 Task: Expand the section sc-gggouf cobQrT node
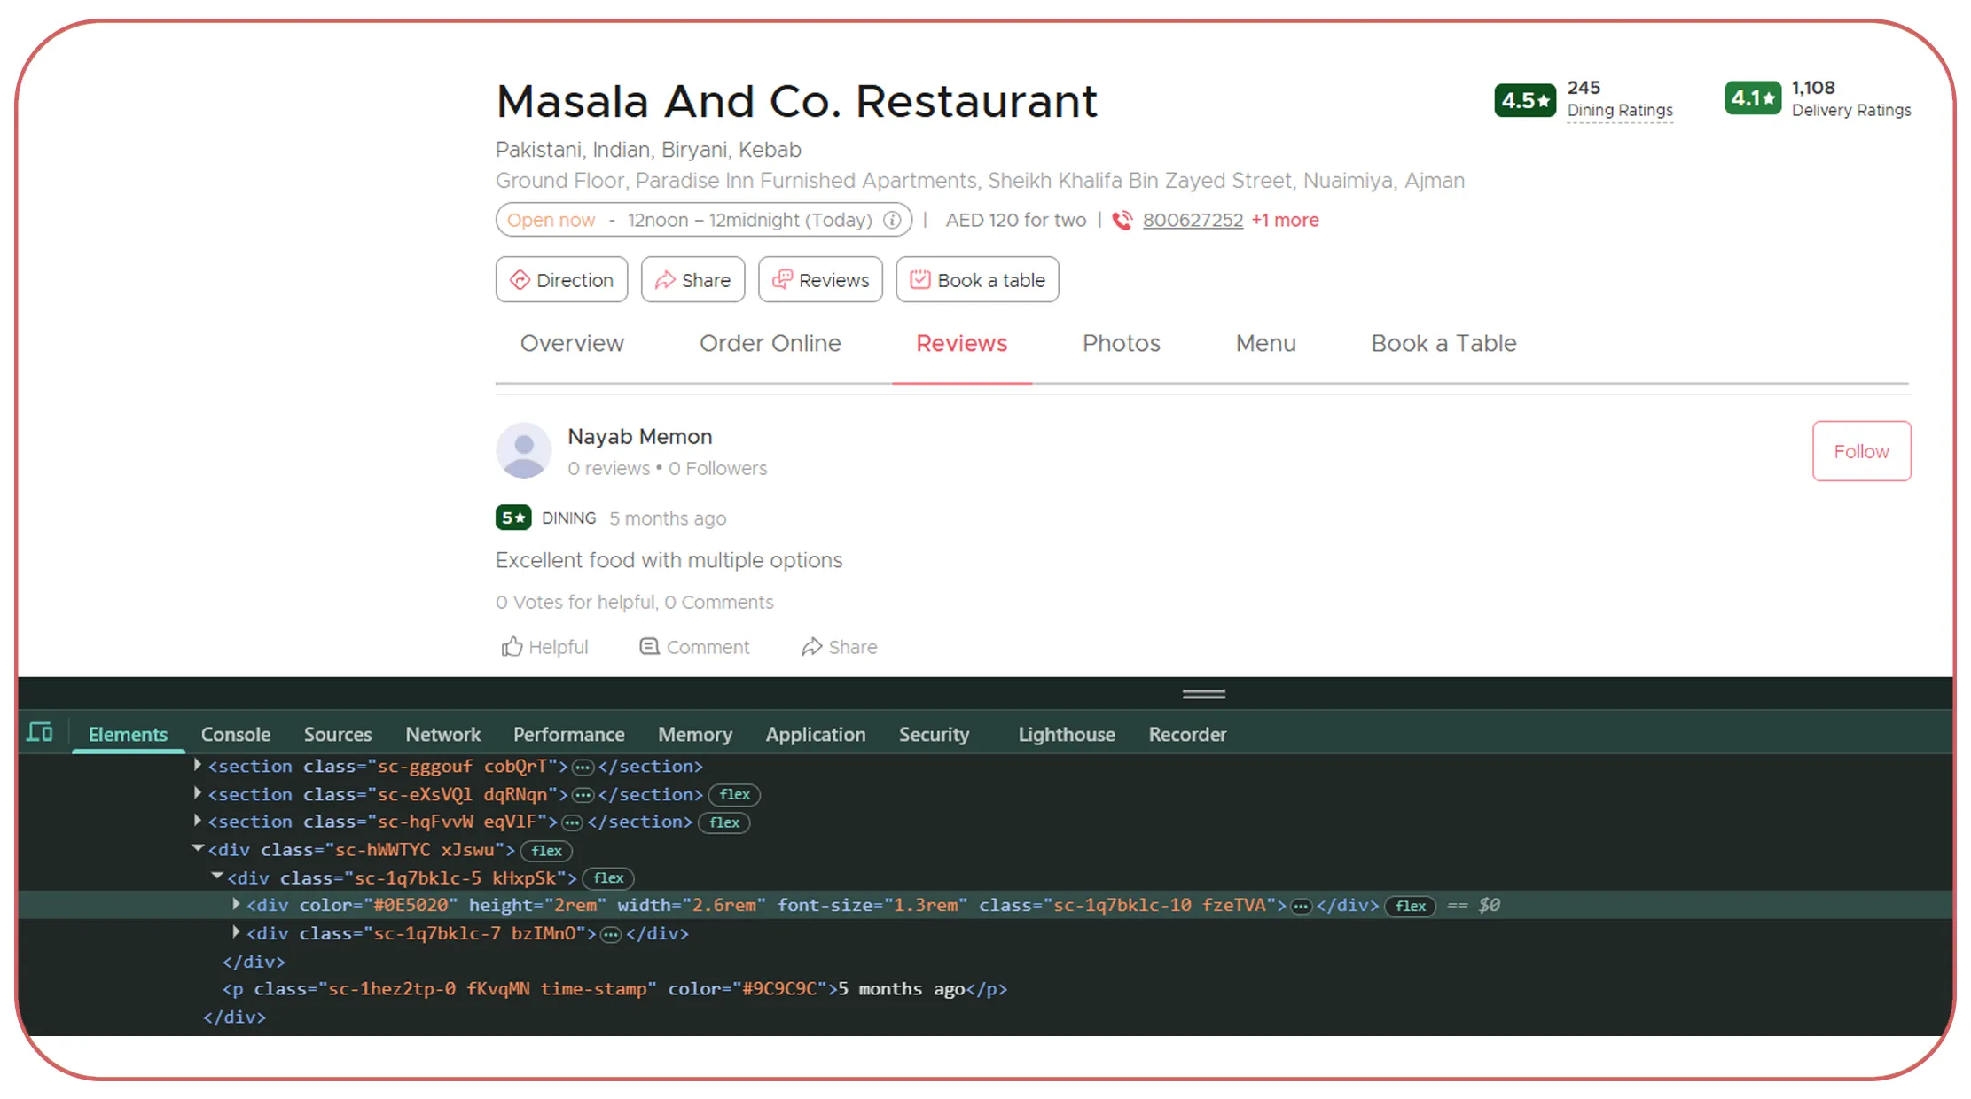point(198,765)
